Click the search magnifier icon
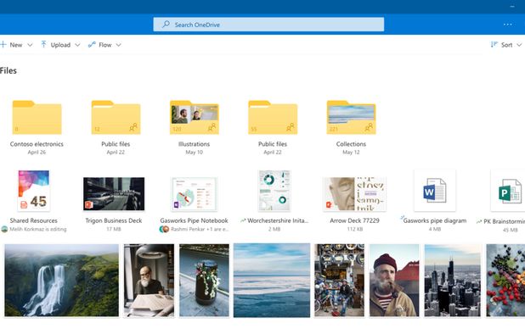 coord(166,25)
